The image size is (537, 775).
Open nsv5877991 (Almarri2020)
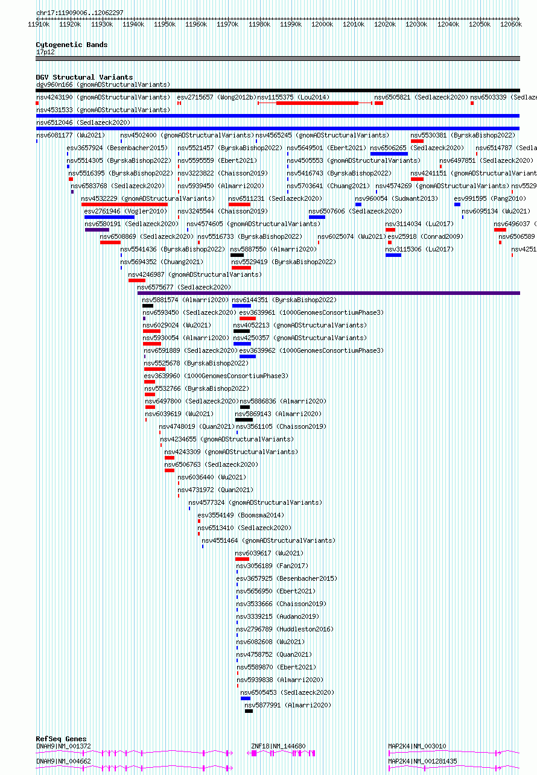(x=288, y=705)
